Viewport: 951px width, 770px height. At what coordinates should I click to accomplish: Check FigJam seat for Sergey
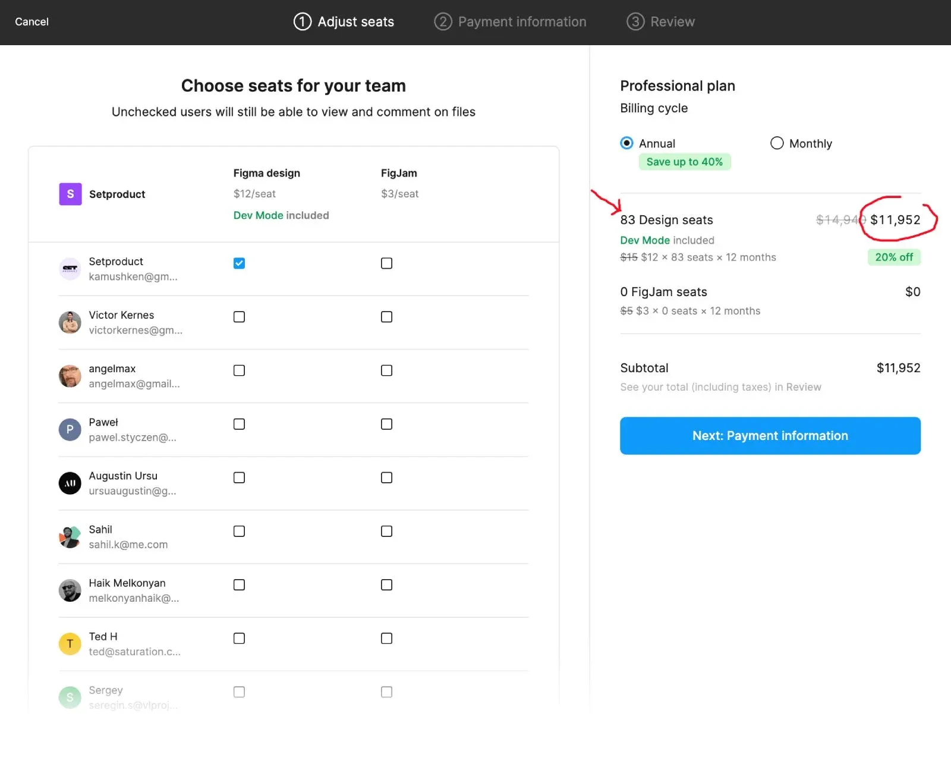(x=386, y=691)
